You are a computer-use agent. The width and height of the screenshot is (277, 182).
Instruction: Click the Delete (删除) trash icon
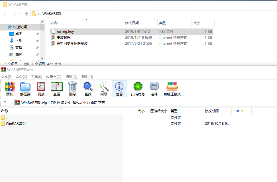click(72, 89)
